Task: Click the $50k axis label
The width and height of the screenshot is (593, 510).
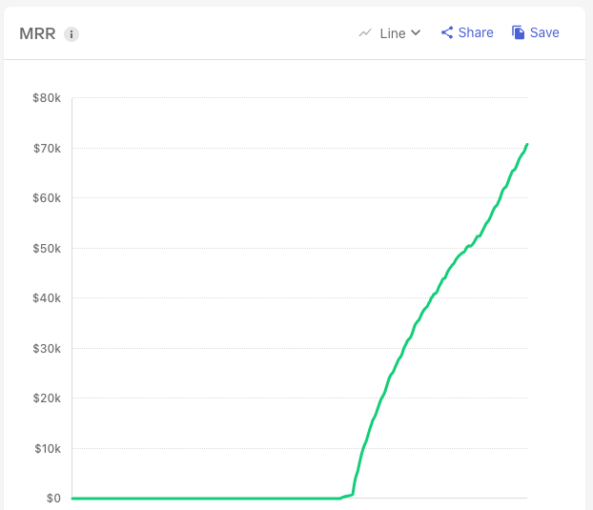Action: pos(47,249)
